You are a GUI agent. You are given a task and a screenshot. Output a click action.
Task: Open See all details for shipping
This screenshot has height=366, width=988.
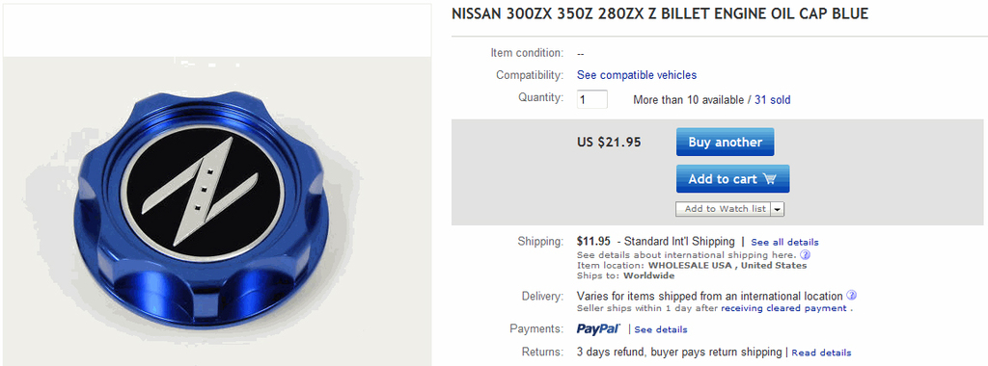pos(785,242)
